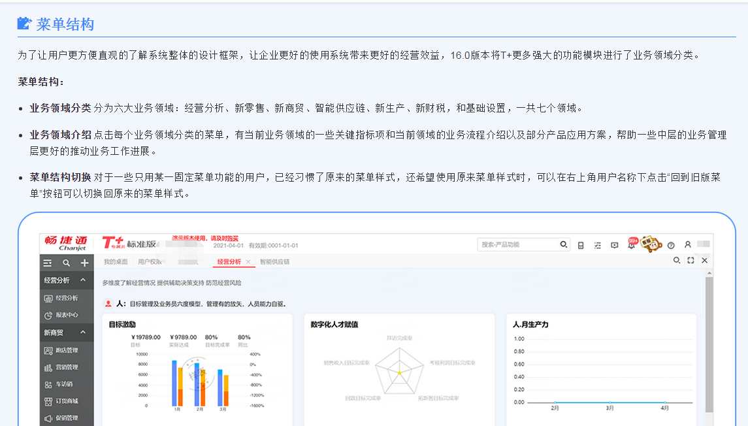Click the 有效期:0001-01-01 text
The width and height of the screenshot is (748, 426).
(273, 246)
